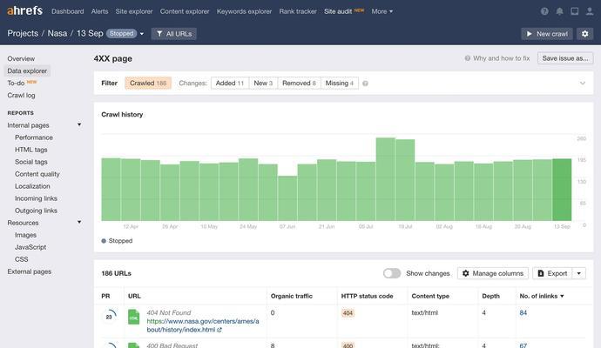601x348 pixels.
Task: Open crawl settings gear icon
Action: pyautogui.click(x=585, y=34)
